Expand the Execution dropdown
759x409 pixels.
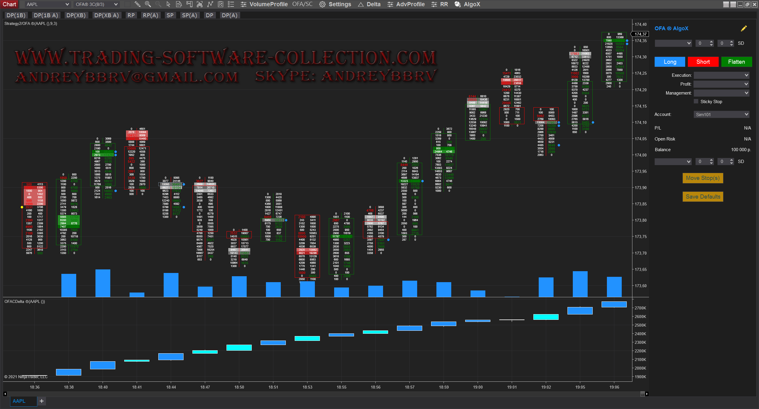click(x=721, y=75)
